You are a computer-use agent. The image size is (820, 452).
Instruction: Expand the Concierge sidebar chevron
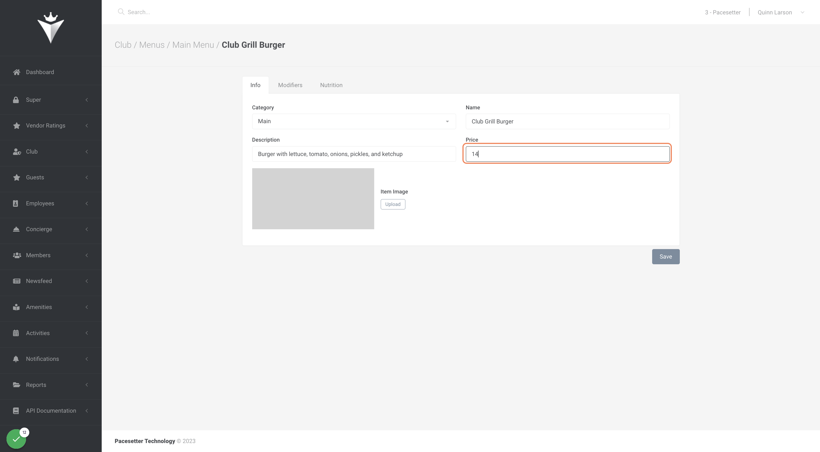pyautogui.click(x=87, y=229)
